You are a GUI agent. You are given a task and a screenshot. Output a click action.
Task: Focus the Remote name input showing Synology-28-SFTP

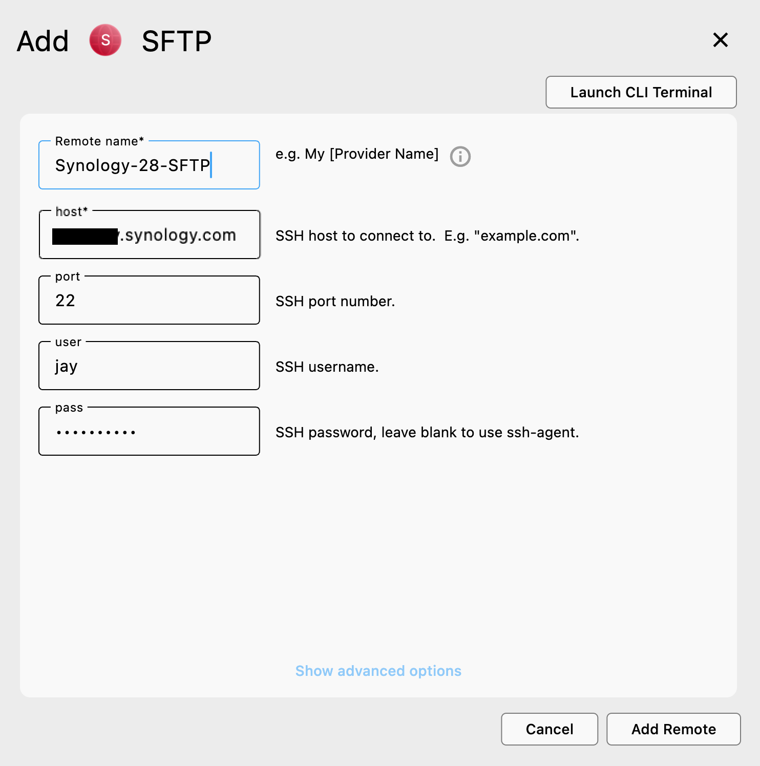point(149,165)
